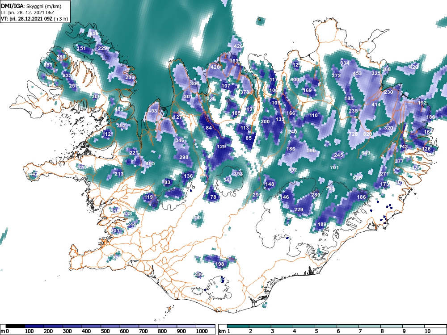Click the visibility value '136' on the map
The width and height of the screenshot is (447, 335).
pyautogui.click(x=188, y=176)
